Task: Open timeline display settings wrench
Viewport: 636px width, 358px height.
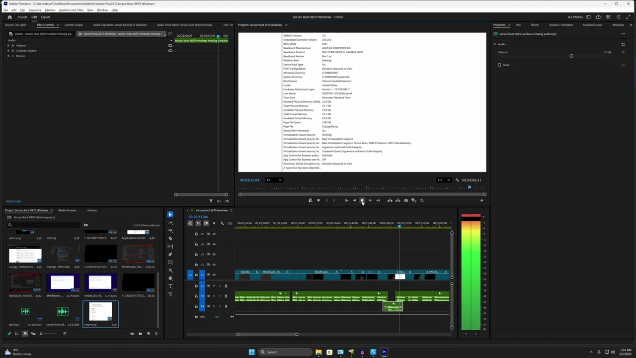Action: [222, 223]
